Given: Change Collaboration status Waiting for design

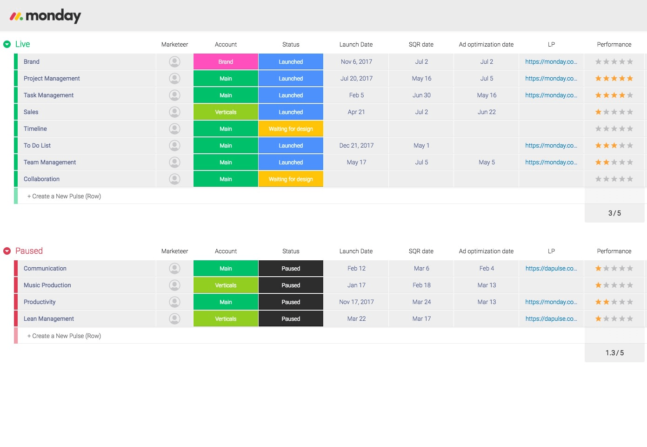Looking at the screenshot, I should tap(291, 179).
